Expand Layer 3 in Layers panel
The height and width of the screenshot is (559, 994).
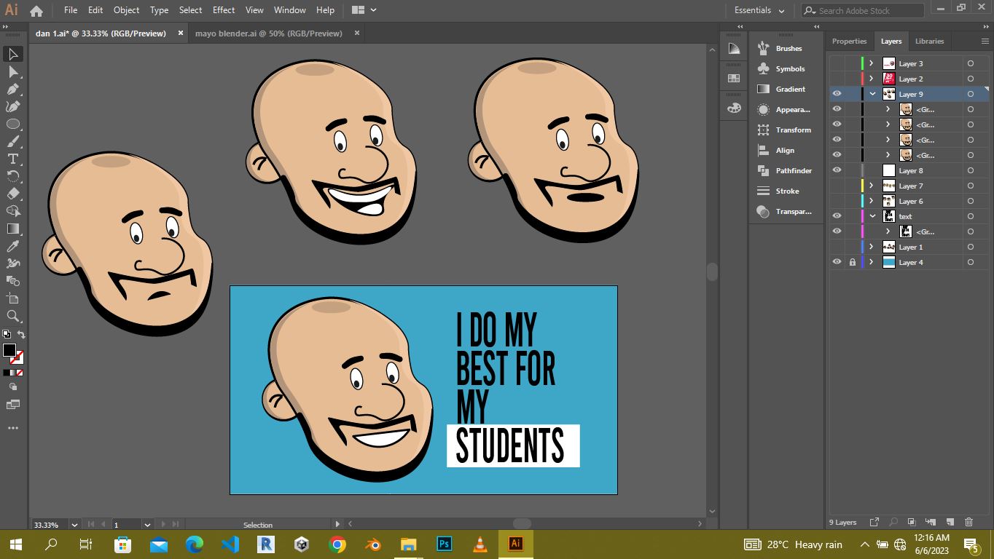[872, 63]
